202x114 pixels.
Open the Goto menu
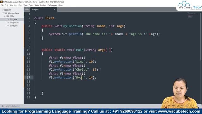31,5
